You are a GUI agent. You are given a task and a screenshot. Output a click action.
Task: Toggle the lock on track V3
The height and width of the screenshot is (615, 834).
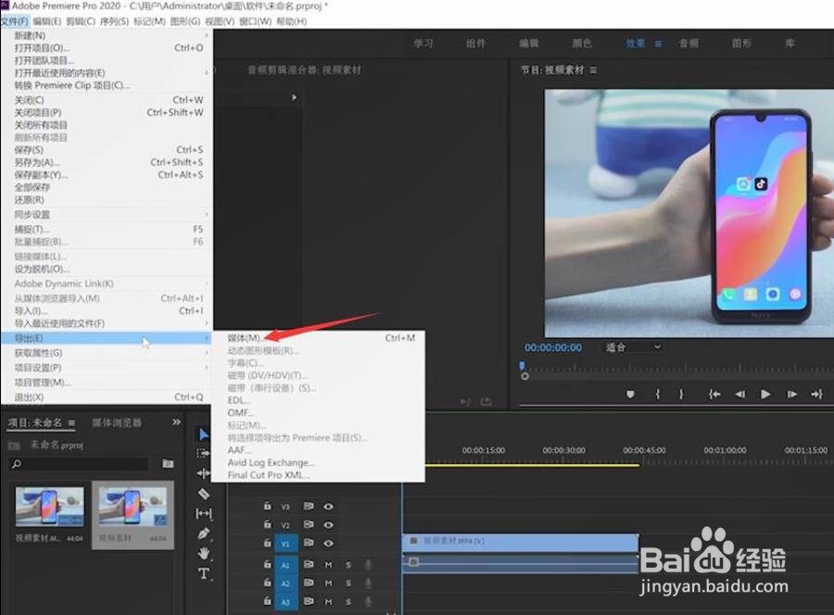[268, 506]
